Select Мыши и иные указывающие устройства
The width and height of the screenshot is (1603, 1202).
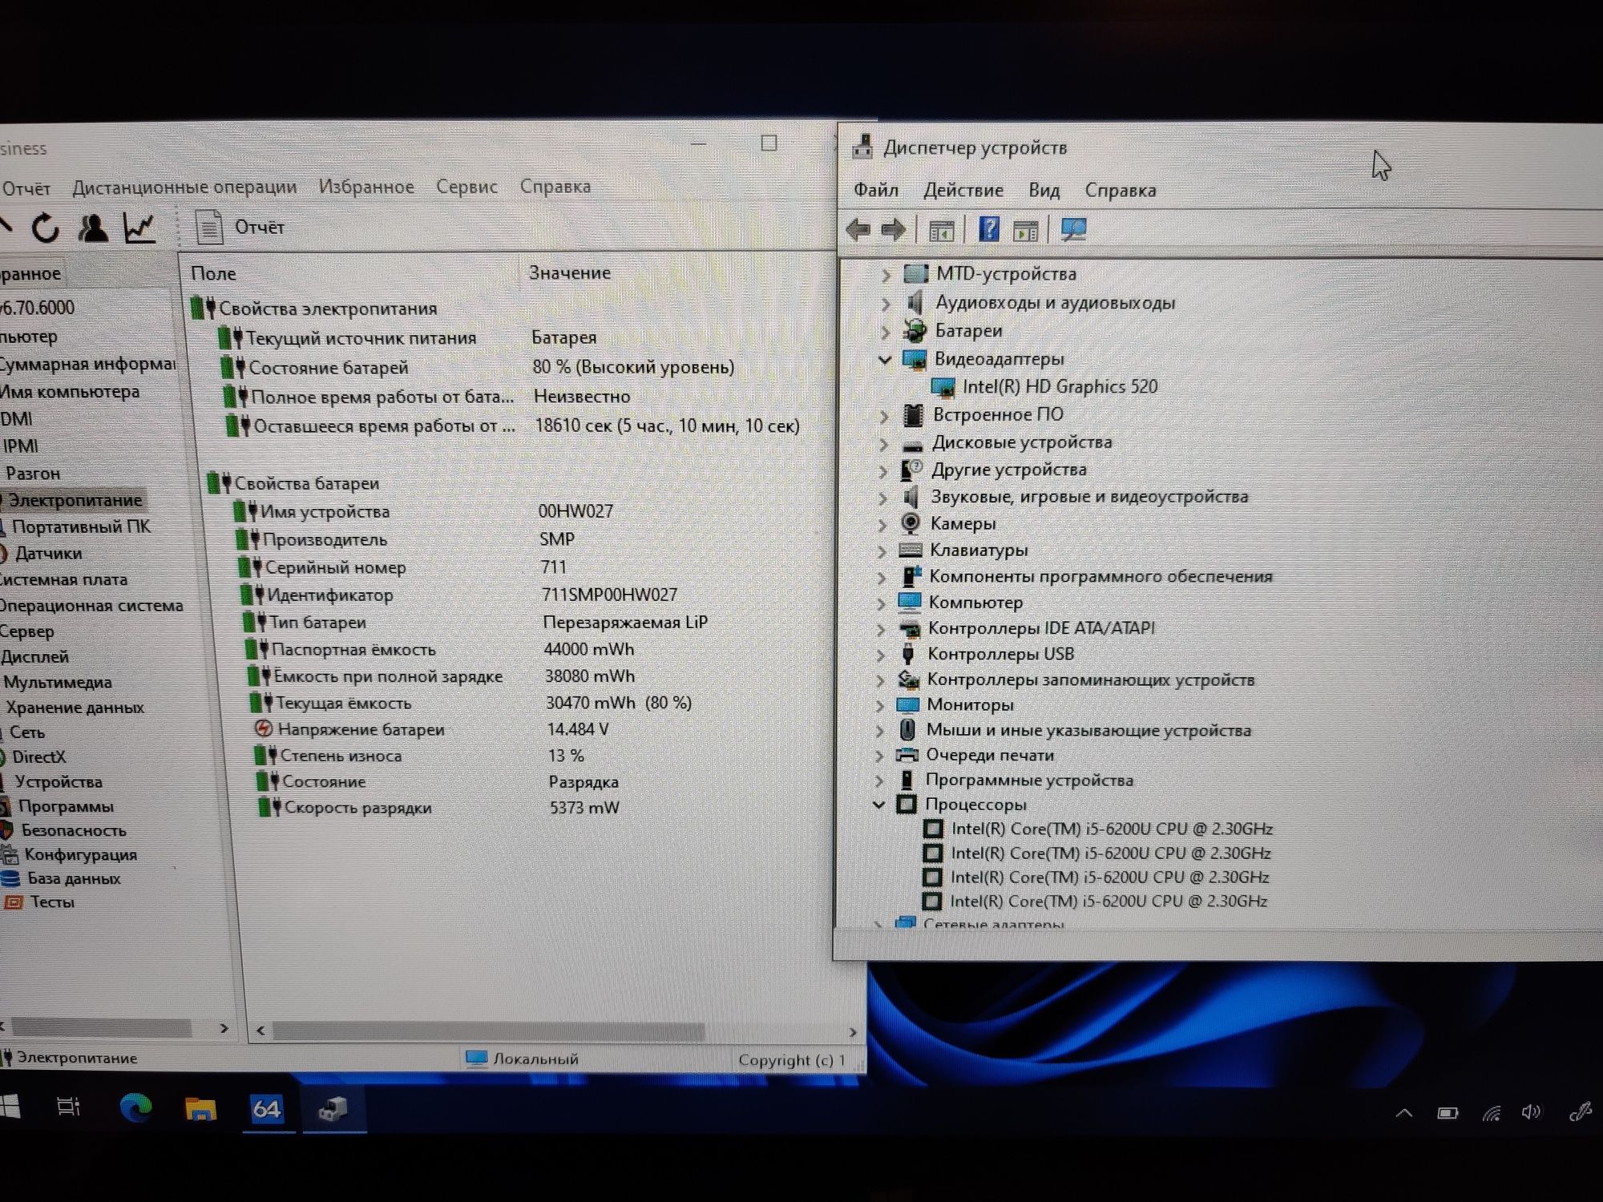[1088, 730]
